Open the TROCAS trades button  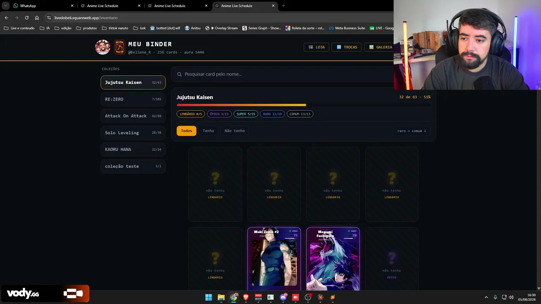click(347, 47)
